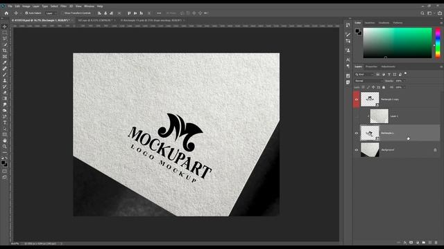Open the Window menu
Image resolution: width=444 pixels, height=249 pixels.
pos(89,6)
